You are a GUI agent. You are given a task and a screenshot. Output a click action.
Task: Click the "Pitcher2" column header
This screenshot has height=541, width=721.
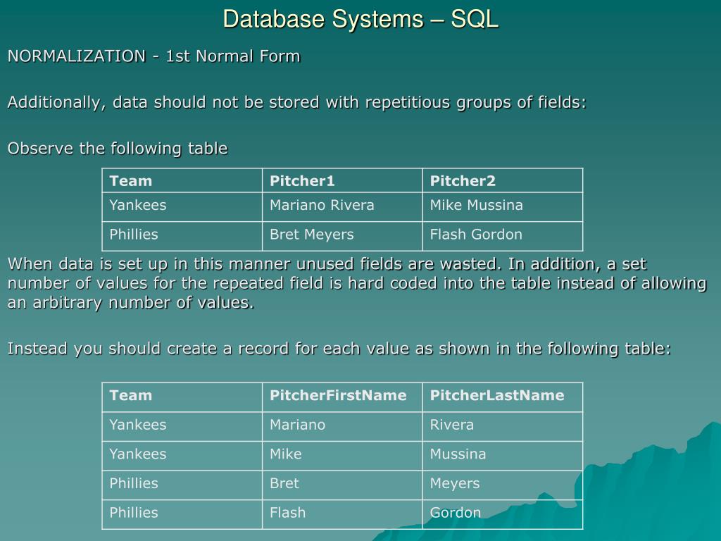503,181
